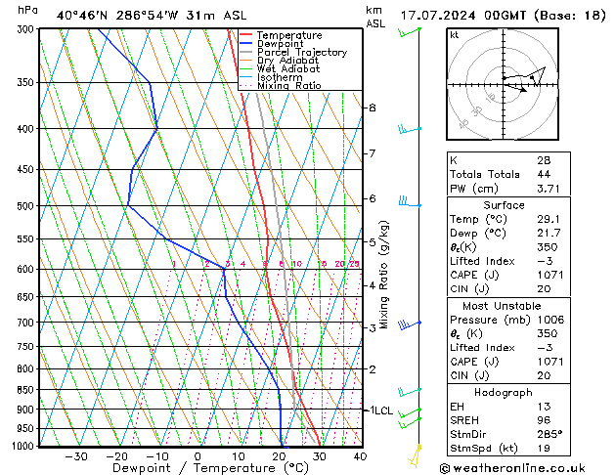This screenshot has width=615, height=475.
Task: Click the Surface Temp value '29.1'
Action: [x=549, y=219]
